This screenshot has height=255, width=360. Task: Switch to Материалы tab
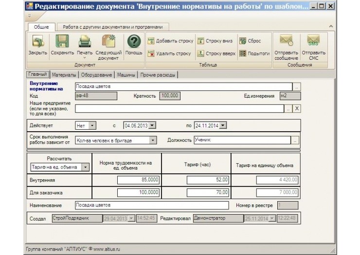pos(64,75)
